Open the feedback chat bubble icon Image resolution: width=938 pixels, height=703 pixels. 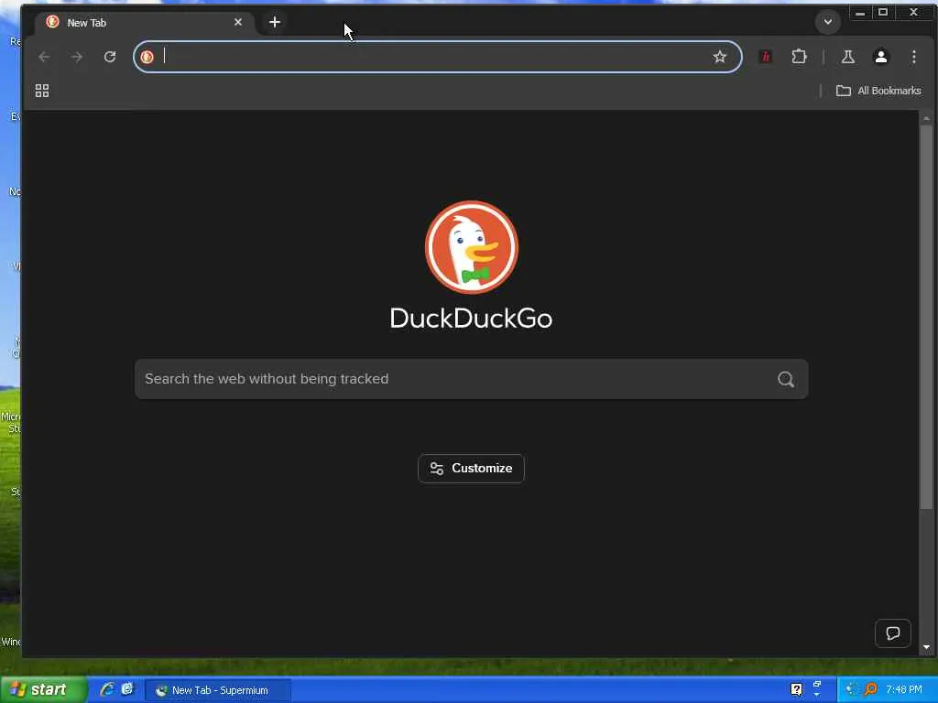892,633
